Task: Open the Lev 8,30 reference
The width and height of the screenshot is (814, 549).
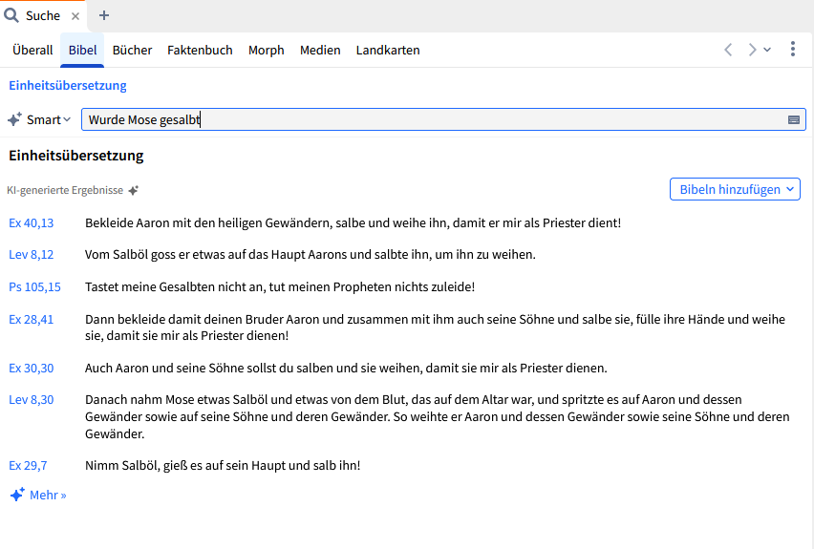Action: click(x=32, y=400)
